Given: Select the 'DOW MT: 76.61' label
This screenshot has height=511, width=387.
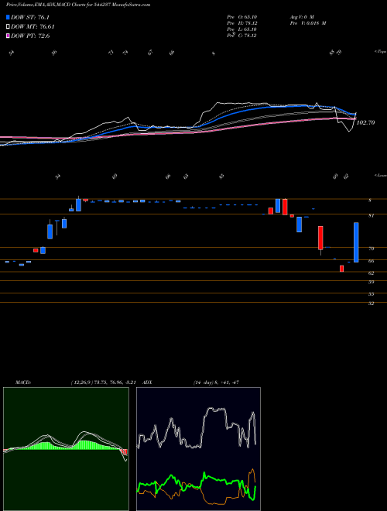Looking at the screenshot, I should click(33, 27).
